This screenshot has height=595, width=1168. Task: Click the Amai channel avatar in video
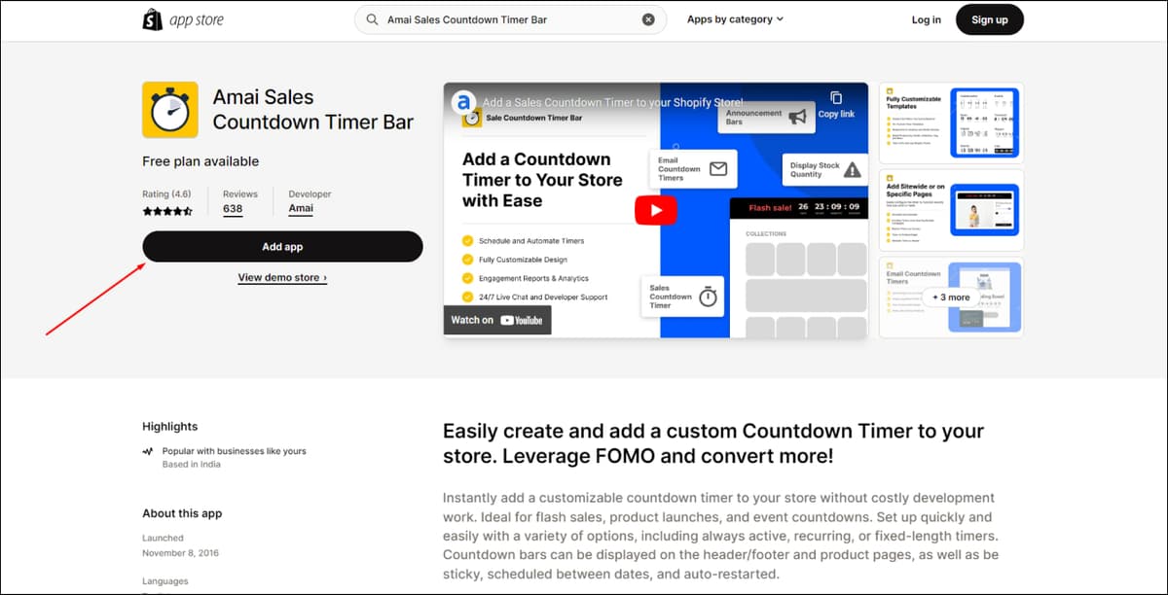pyautogui.click(x=463, y=102)
